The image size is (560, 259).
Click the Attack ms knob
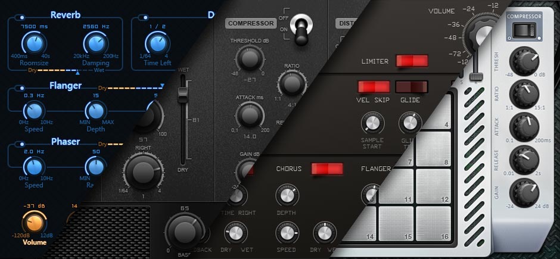250,115
